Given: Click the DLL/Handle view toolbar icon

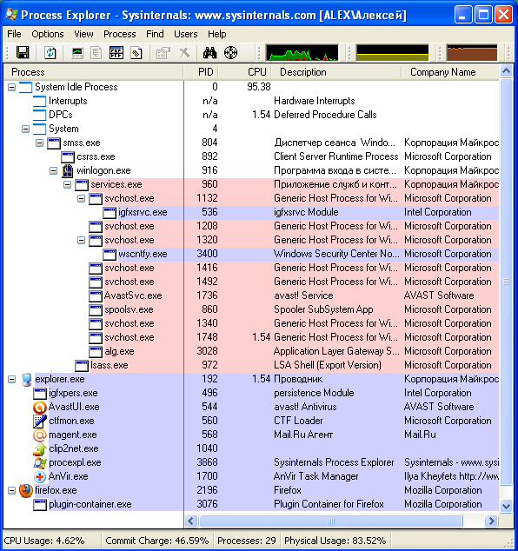Looking at the screenshot, I should [x=136, y=53].
